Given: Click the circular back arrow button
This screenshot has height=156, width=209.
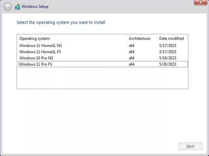Looking at the screenshot, I should tap(8, 7).
